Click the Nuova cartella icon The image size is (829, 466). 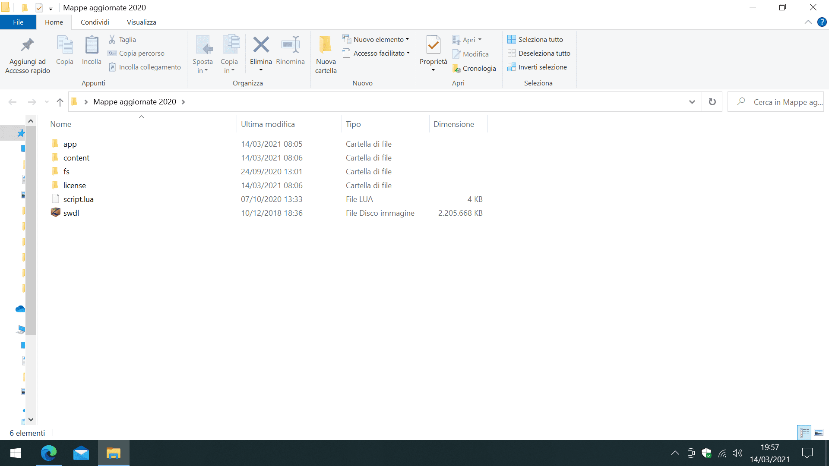pos(326,45)
